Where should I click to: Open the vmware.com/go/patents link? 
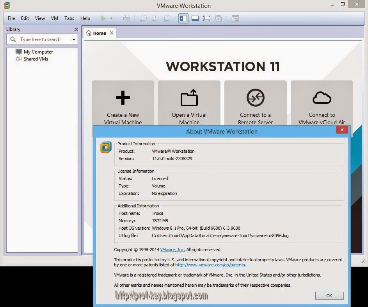click(x=210, y=265)
